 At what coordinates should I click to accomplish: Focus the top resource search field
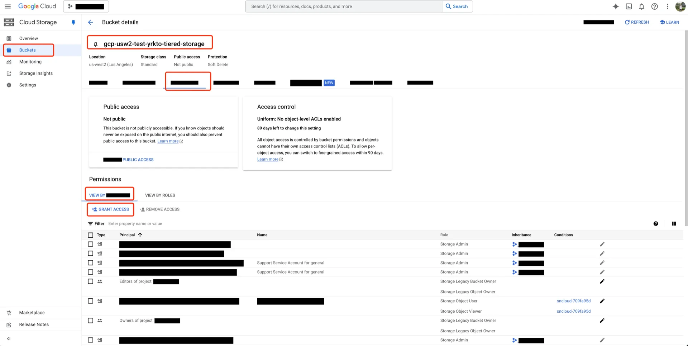click(x=344, y=6)
